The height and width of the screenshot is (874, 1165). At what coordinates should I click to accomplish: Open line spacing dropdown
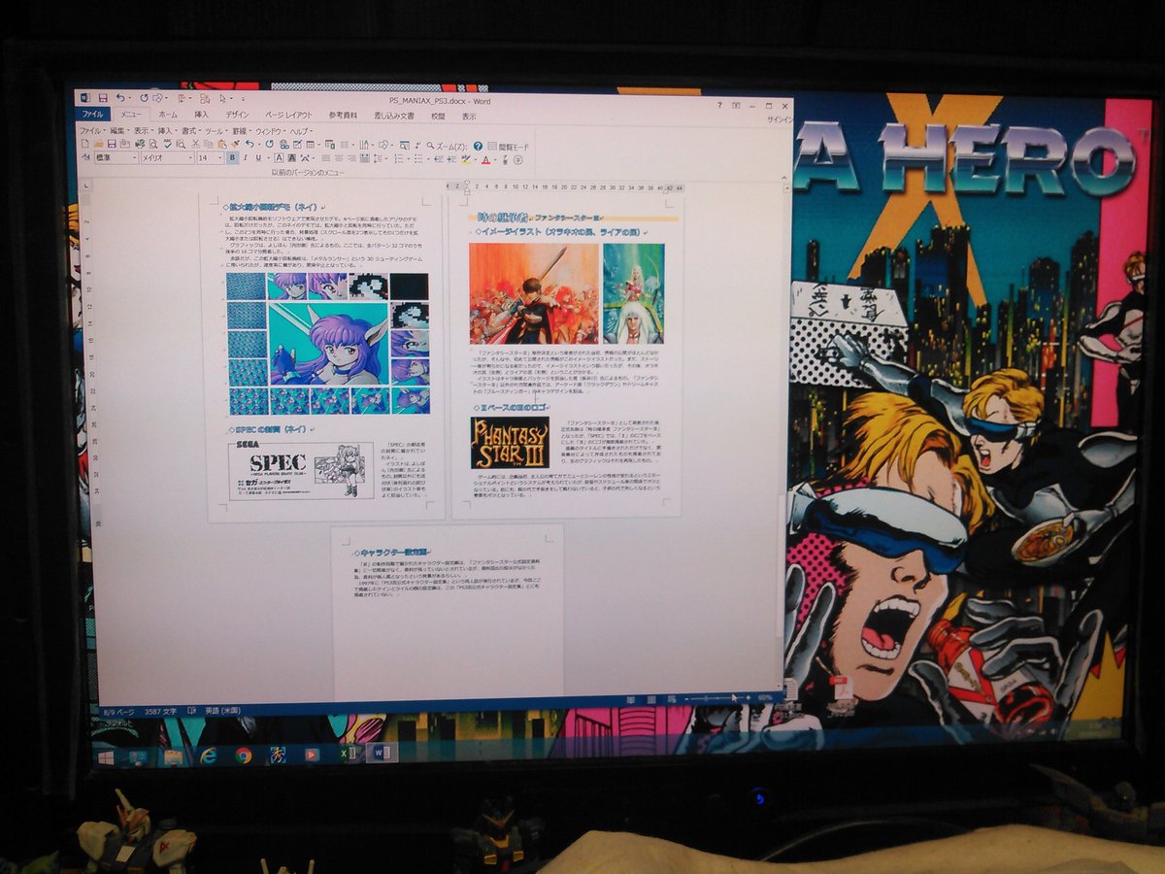[x=386, y=158]
